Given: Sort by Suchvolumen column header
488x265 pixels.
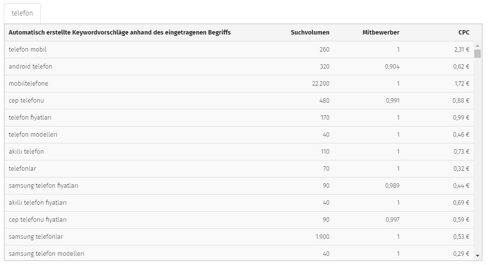Looking at the screenshot, I should pyautogui.click(x=310, y=33).
